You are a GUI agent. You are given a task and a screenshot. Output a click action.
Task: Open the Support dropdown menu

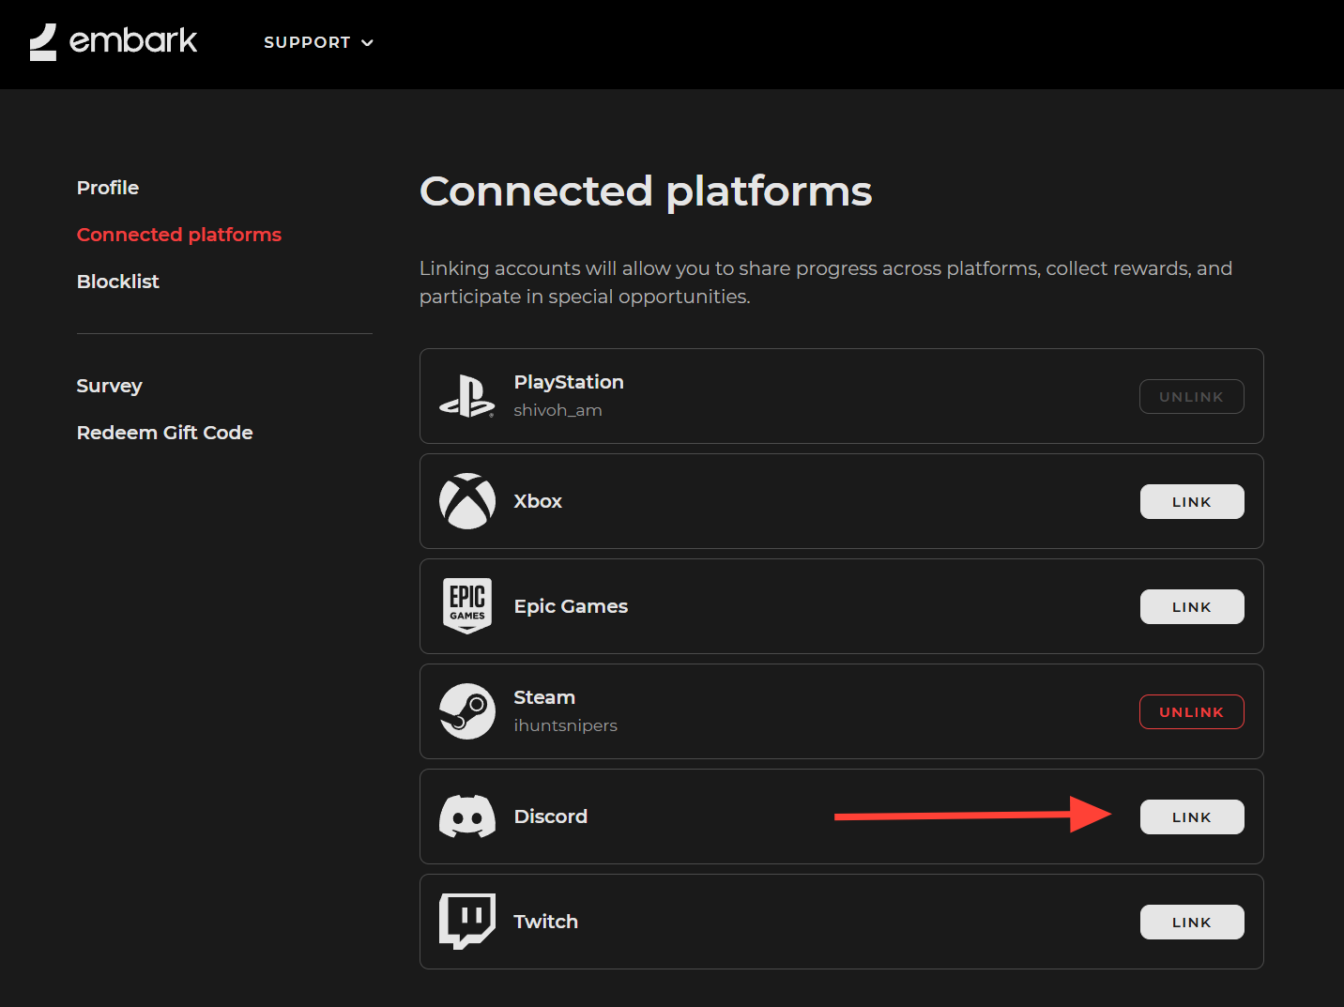(x=318, y=42)
